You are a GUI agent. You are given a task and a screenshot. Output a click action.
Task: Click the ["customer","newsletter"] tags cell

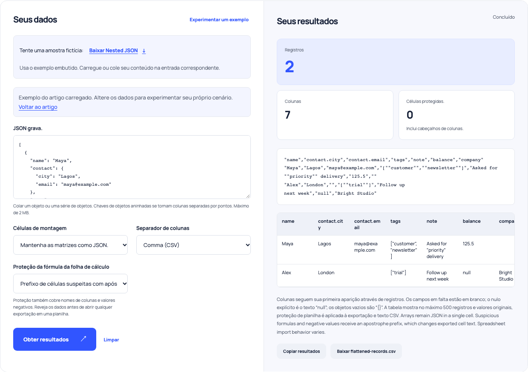point(403,250)
